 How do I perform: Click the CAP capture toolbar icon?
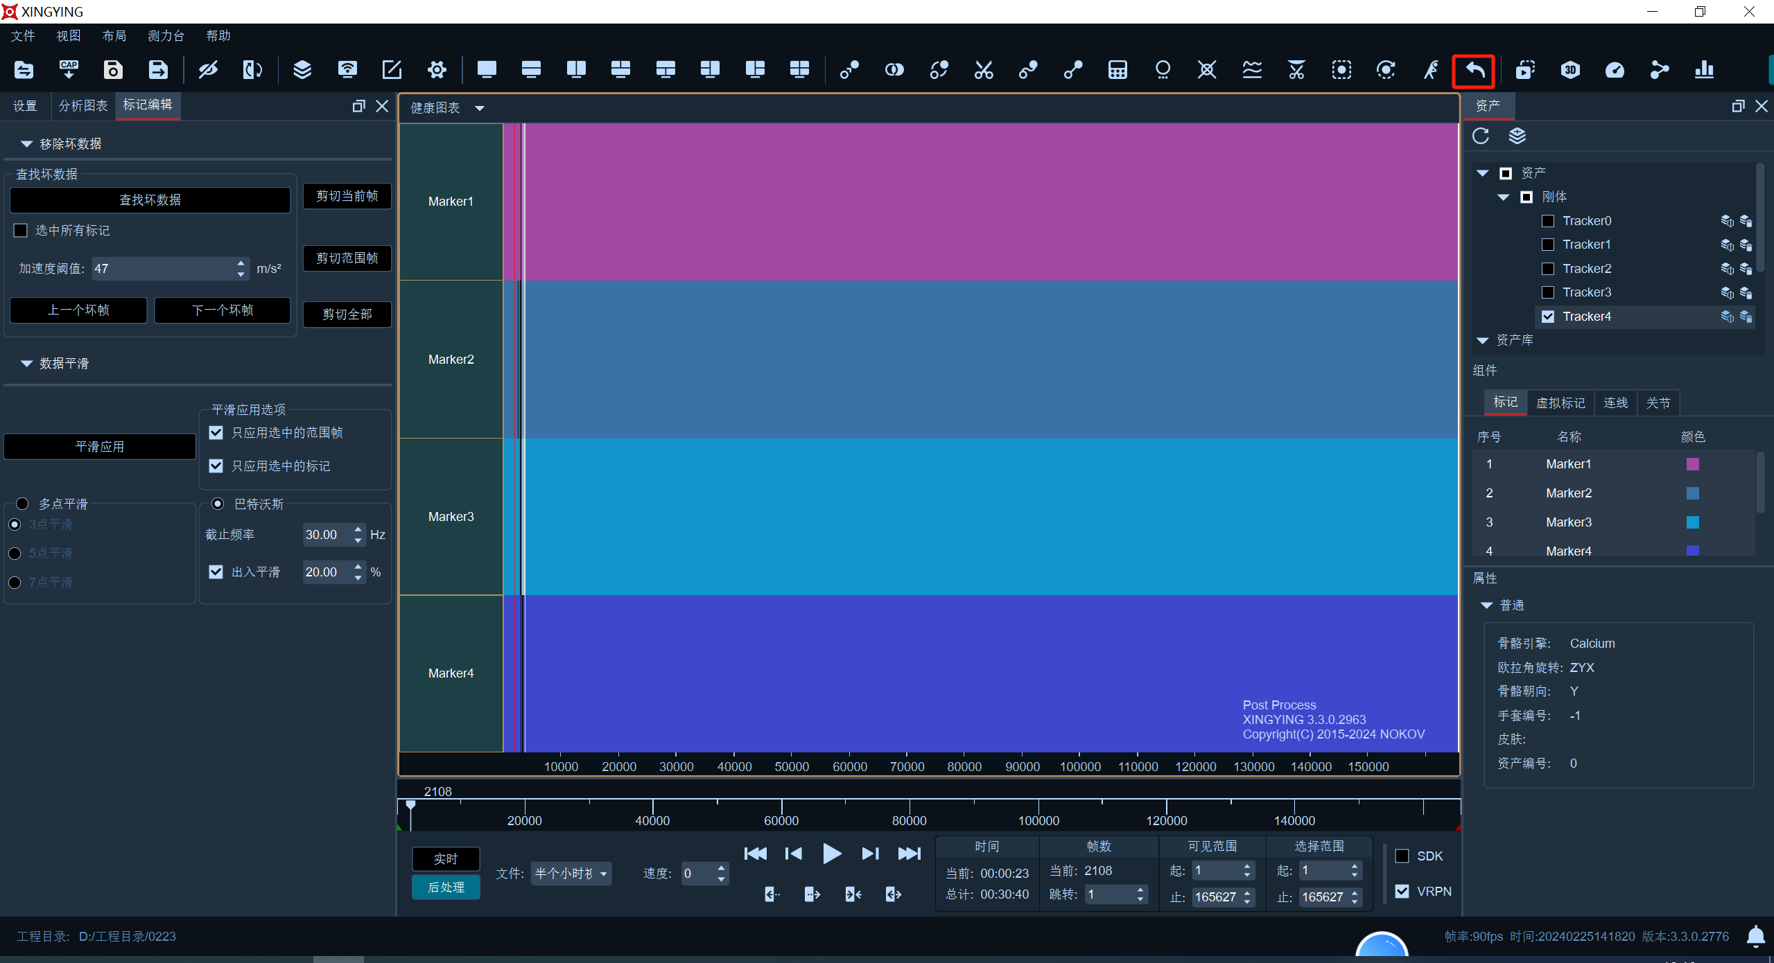[x=69, y=70]
